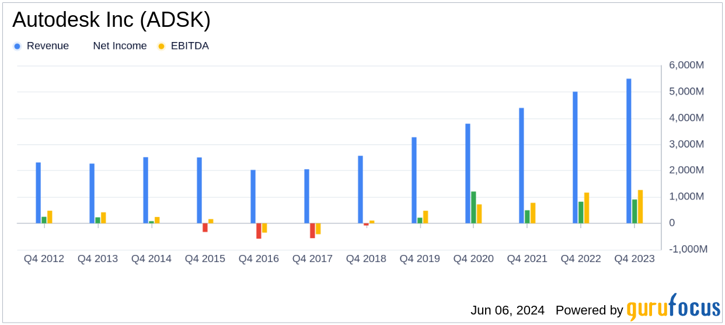Viewport: 725px width, 325px height.
Task: Select the Q4 2023 axis label
Action: tap(635, 258)
